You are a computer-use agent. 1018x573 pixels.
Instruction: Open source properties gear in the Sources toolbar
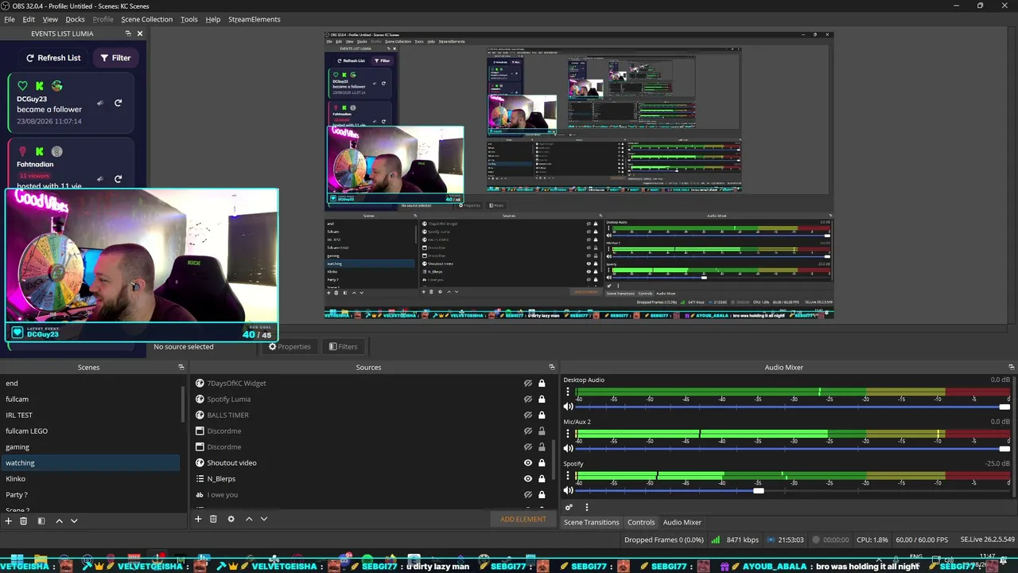point(231,519)
